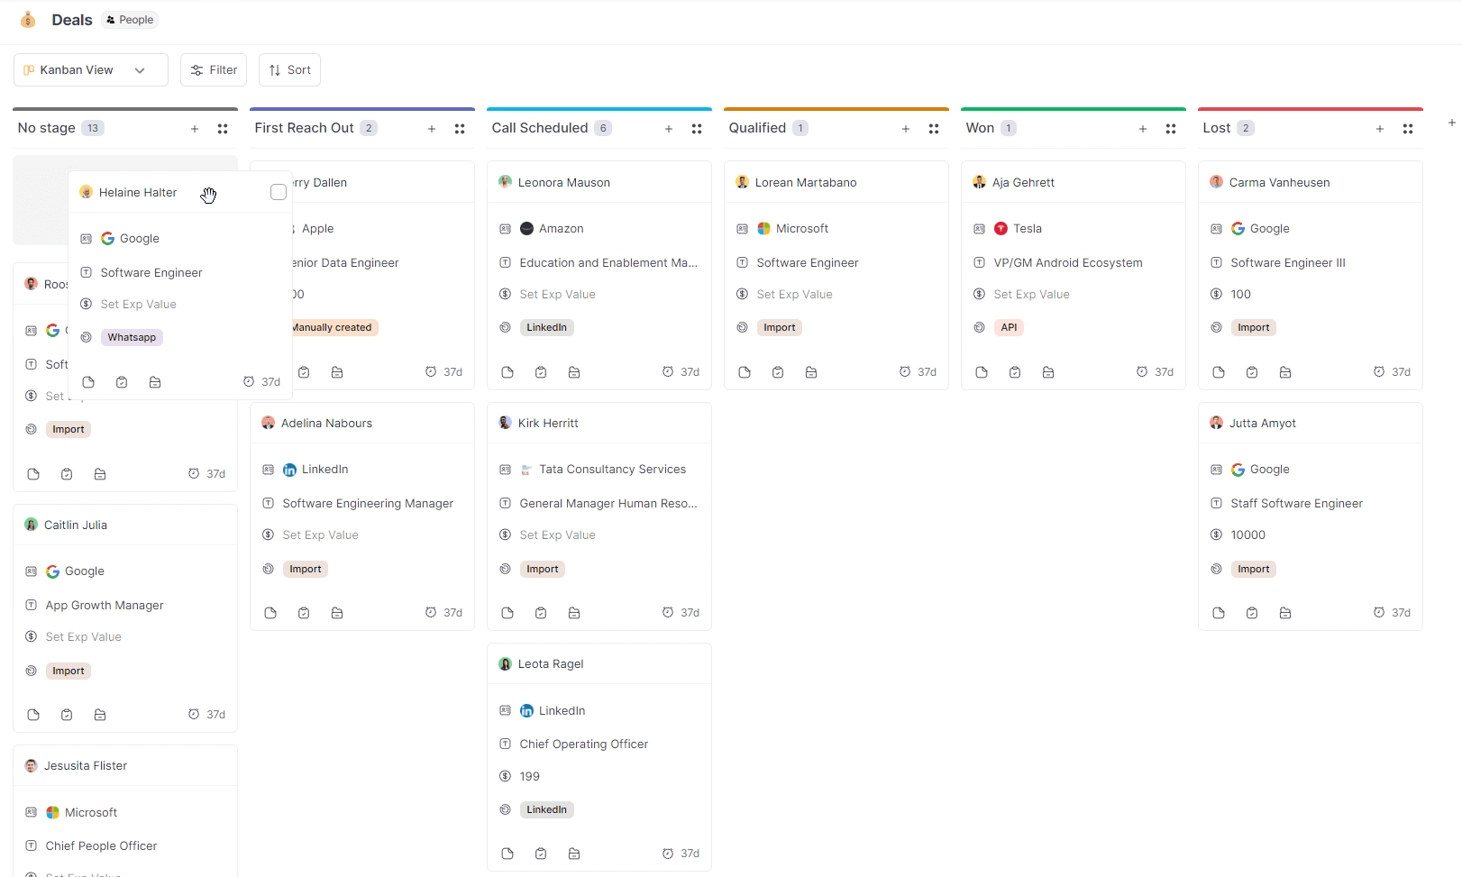Screen dimensions: 1462x877
Task: Click the Tesla logo on Aja Gehrett card
Action: (x=1001, y=228)
